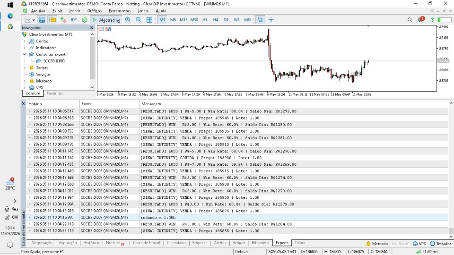Open the Exibir menu
Viewport: 454px width, 255px height.
57,11
